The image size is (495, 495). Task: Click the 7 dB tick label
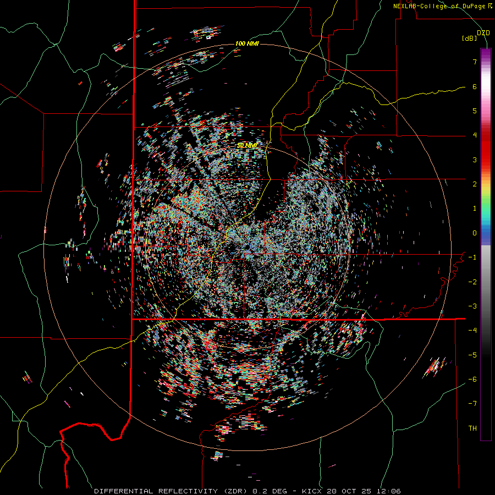[x=475, y=62]
